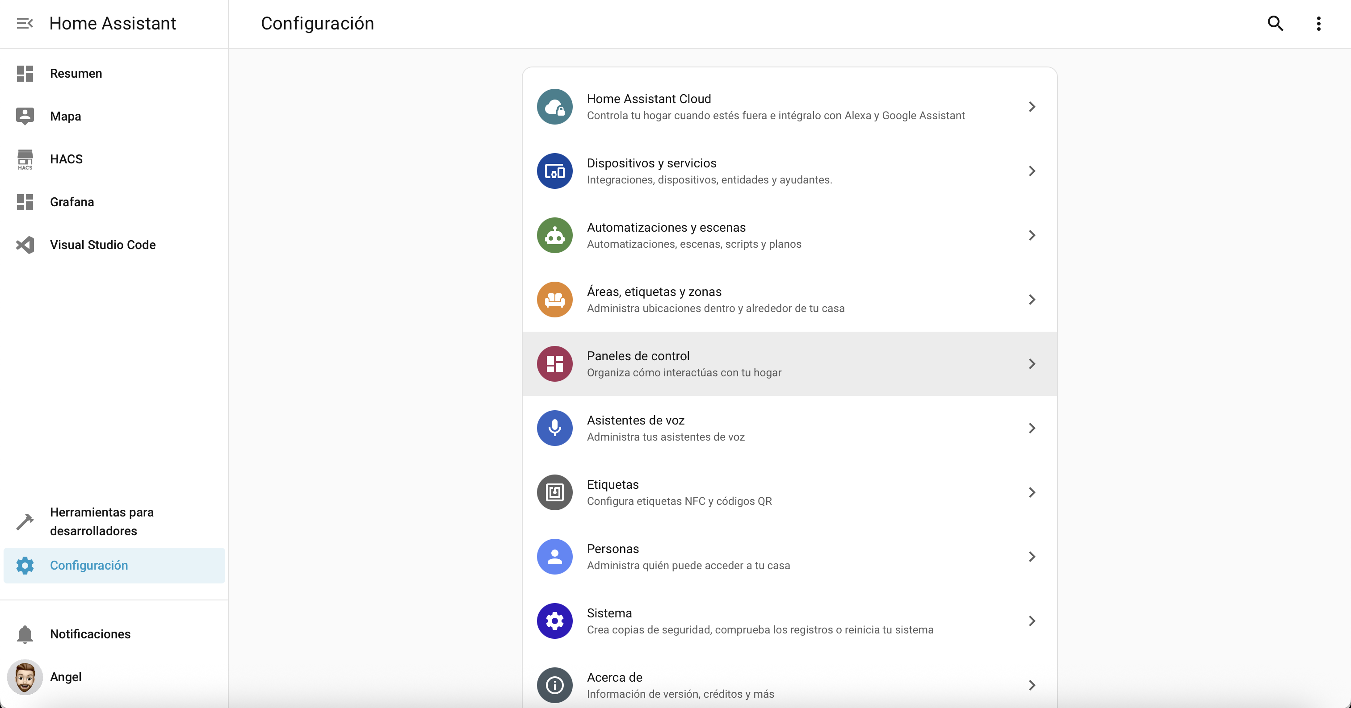Image resolution: width=1351 pixels, height=708 pixels.
Task: Click the Home Assistant Cloud icon
Action: tap(554, 107)
